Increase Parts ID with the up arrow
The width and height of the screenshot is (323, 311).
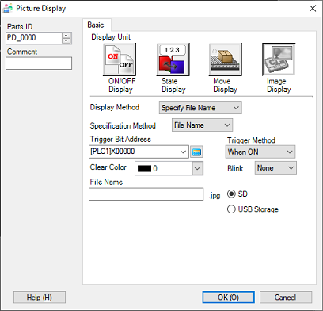tap(66, 36)
